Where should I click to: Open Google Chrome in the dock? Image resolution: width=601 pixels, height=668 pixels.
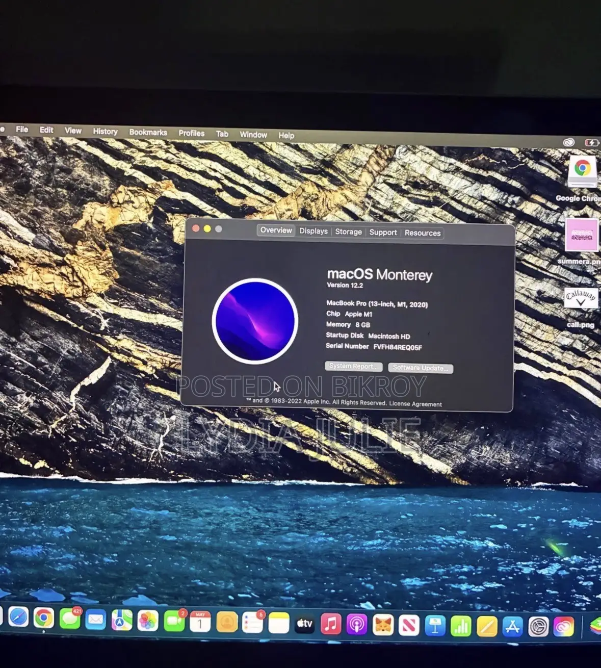tap(44, 619)
